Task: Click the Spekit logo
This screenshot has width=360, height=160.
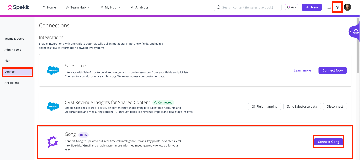Action: (x=18, y=7)
